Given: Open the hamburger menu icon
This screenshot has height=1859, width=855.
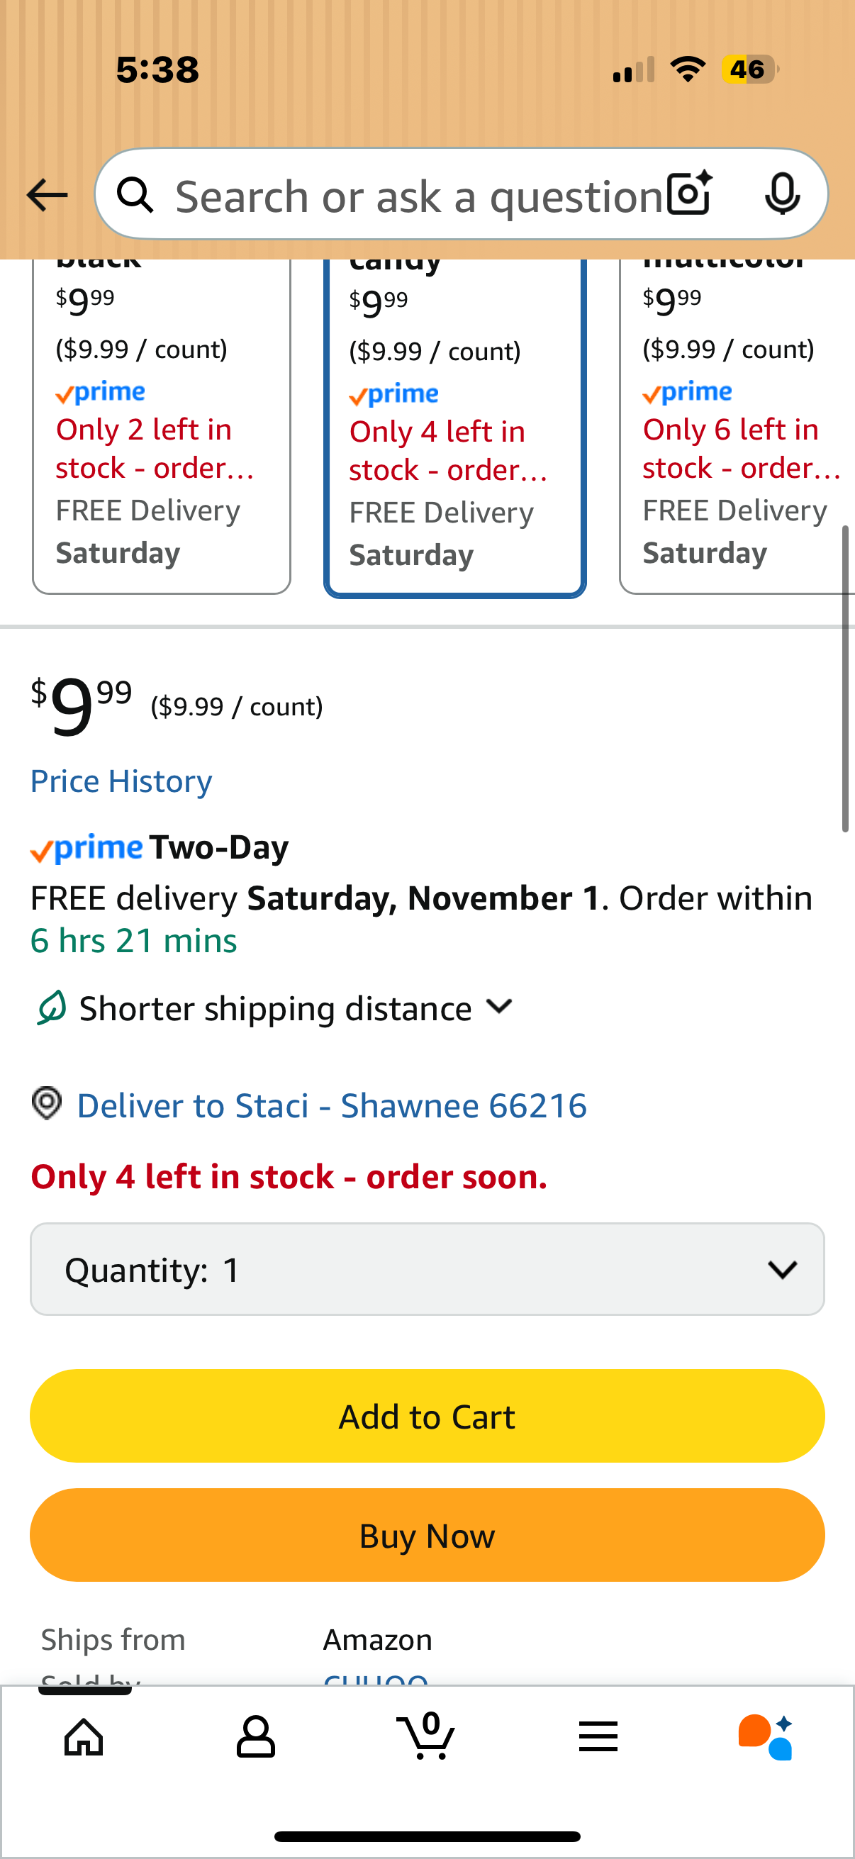Looking at the screenshot, I should tap(598, 1736).
